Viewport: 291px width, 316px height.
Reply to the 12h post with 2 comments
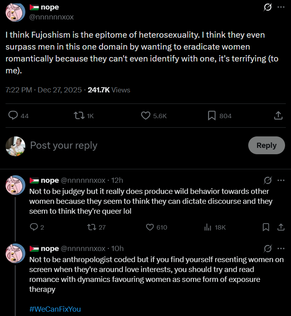pos(34,227)
